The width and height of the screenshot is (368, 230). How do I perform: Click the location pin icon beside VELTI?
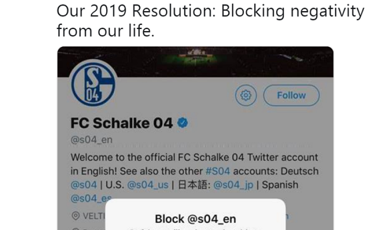pos(76,216)
